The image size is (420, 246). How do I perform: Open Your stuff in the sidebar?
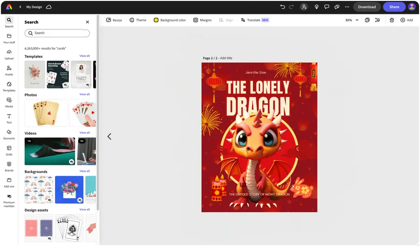coord(9,39)
